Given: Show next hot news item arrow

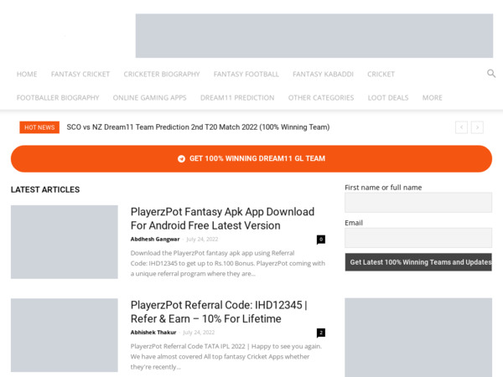Looking at the screenshot, I should tap(477, 127).
